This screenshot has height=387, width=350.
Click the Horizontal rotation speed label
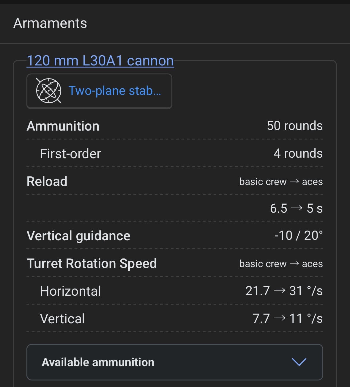click(70, 291)
